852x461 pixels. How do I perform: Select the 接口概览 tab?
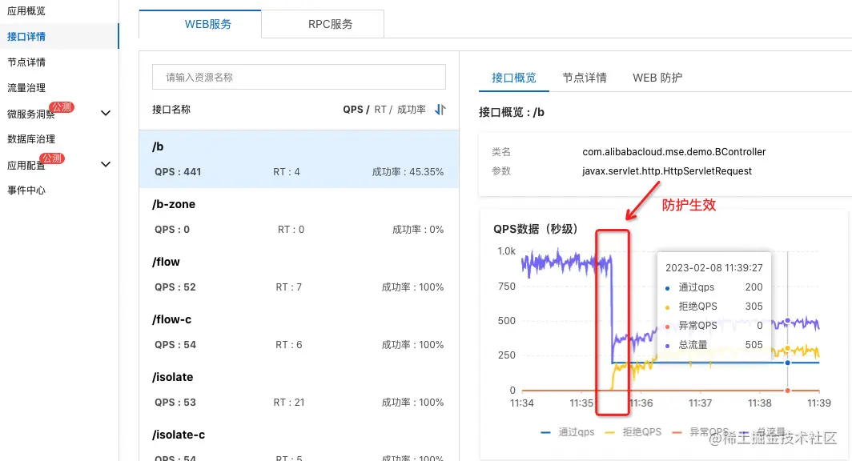click(x=513, y=78)
